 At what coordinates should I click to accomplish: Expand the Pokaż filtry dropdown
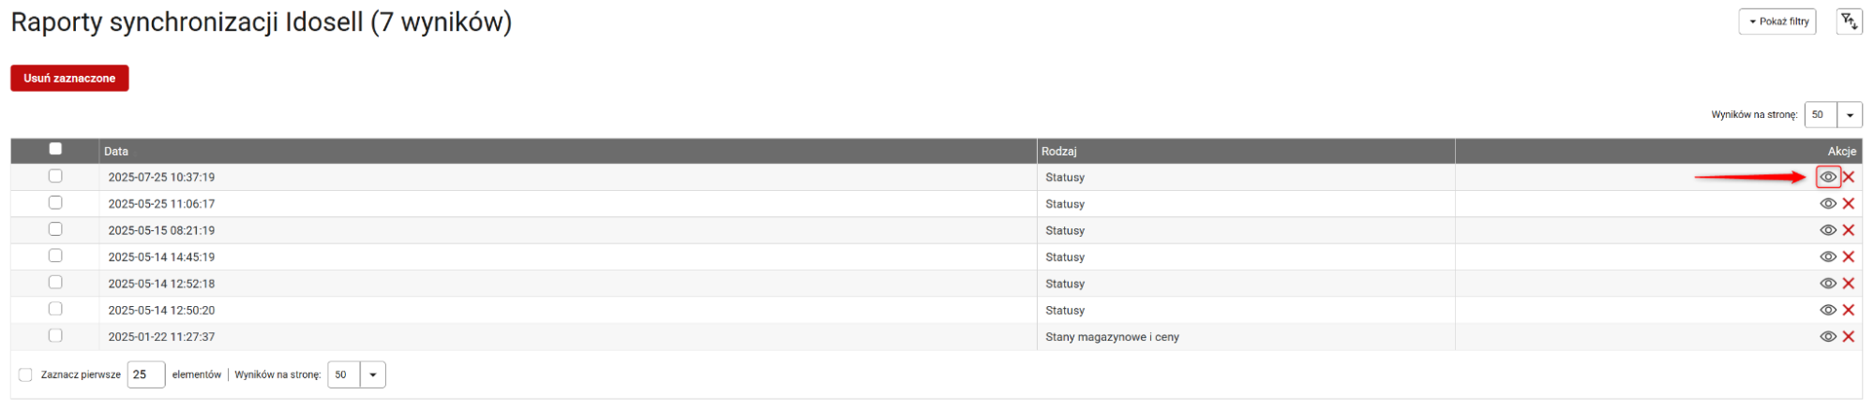pos(1777,22)
